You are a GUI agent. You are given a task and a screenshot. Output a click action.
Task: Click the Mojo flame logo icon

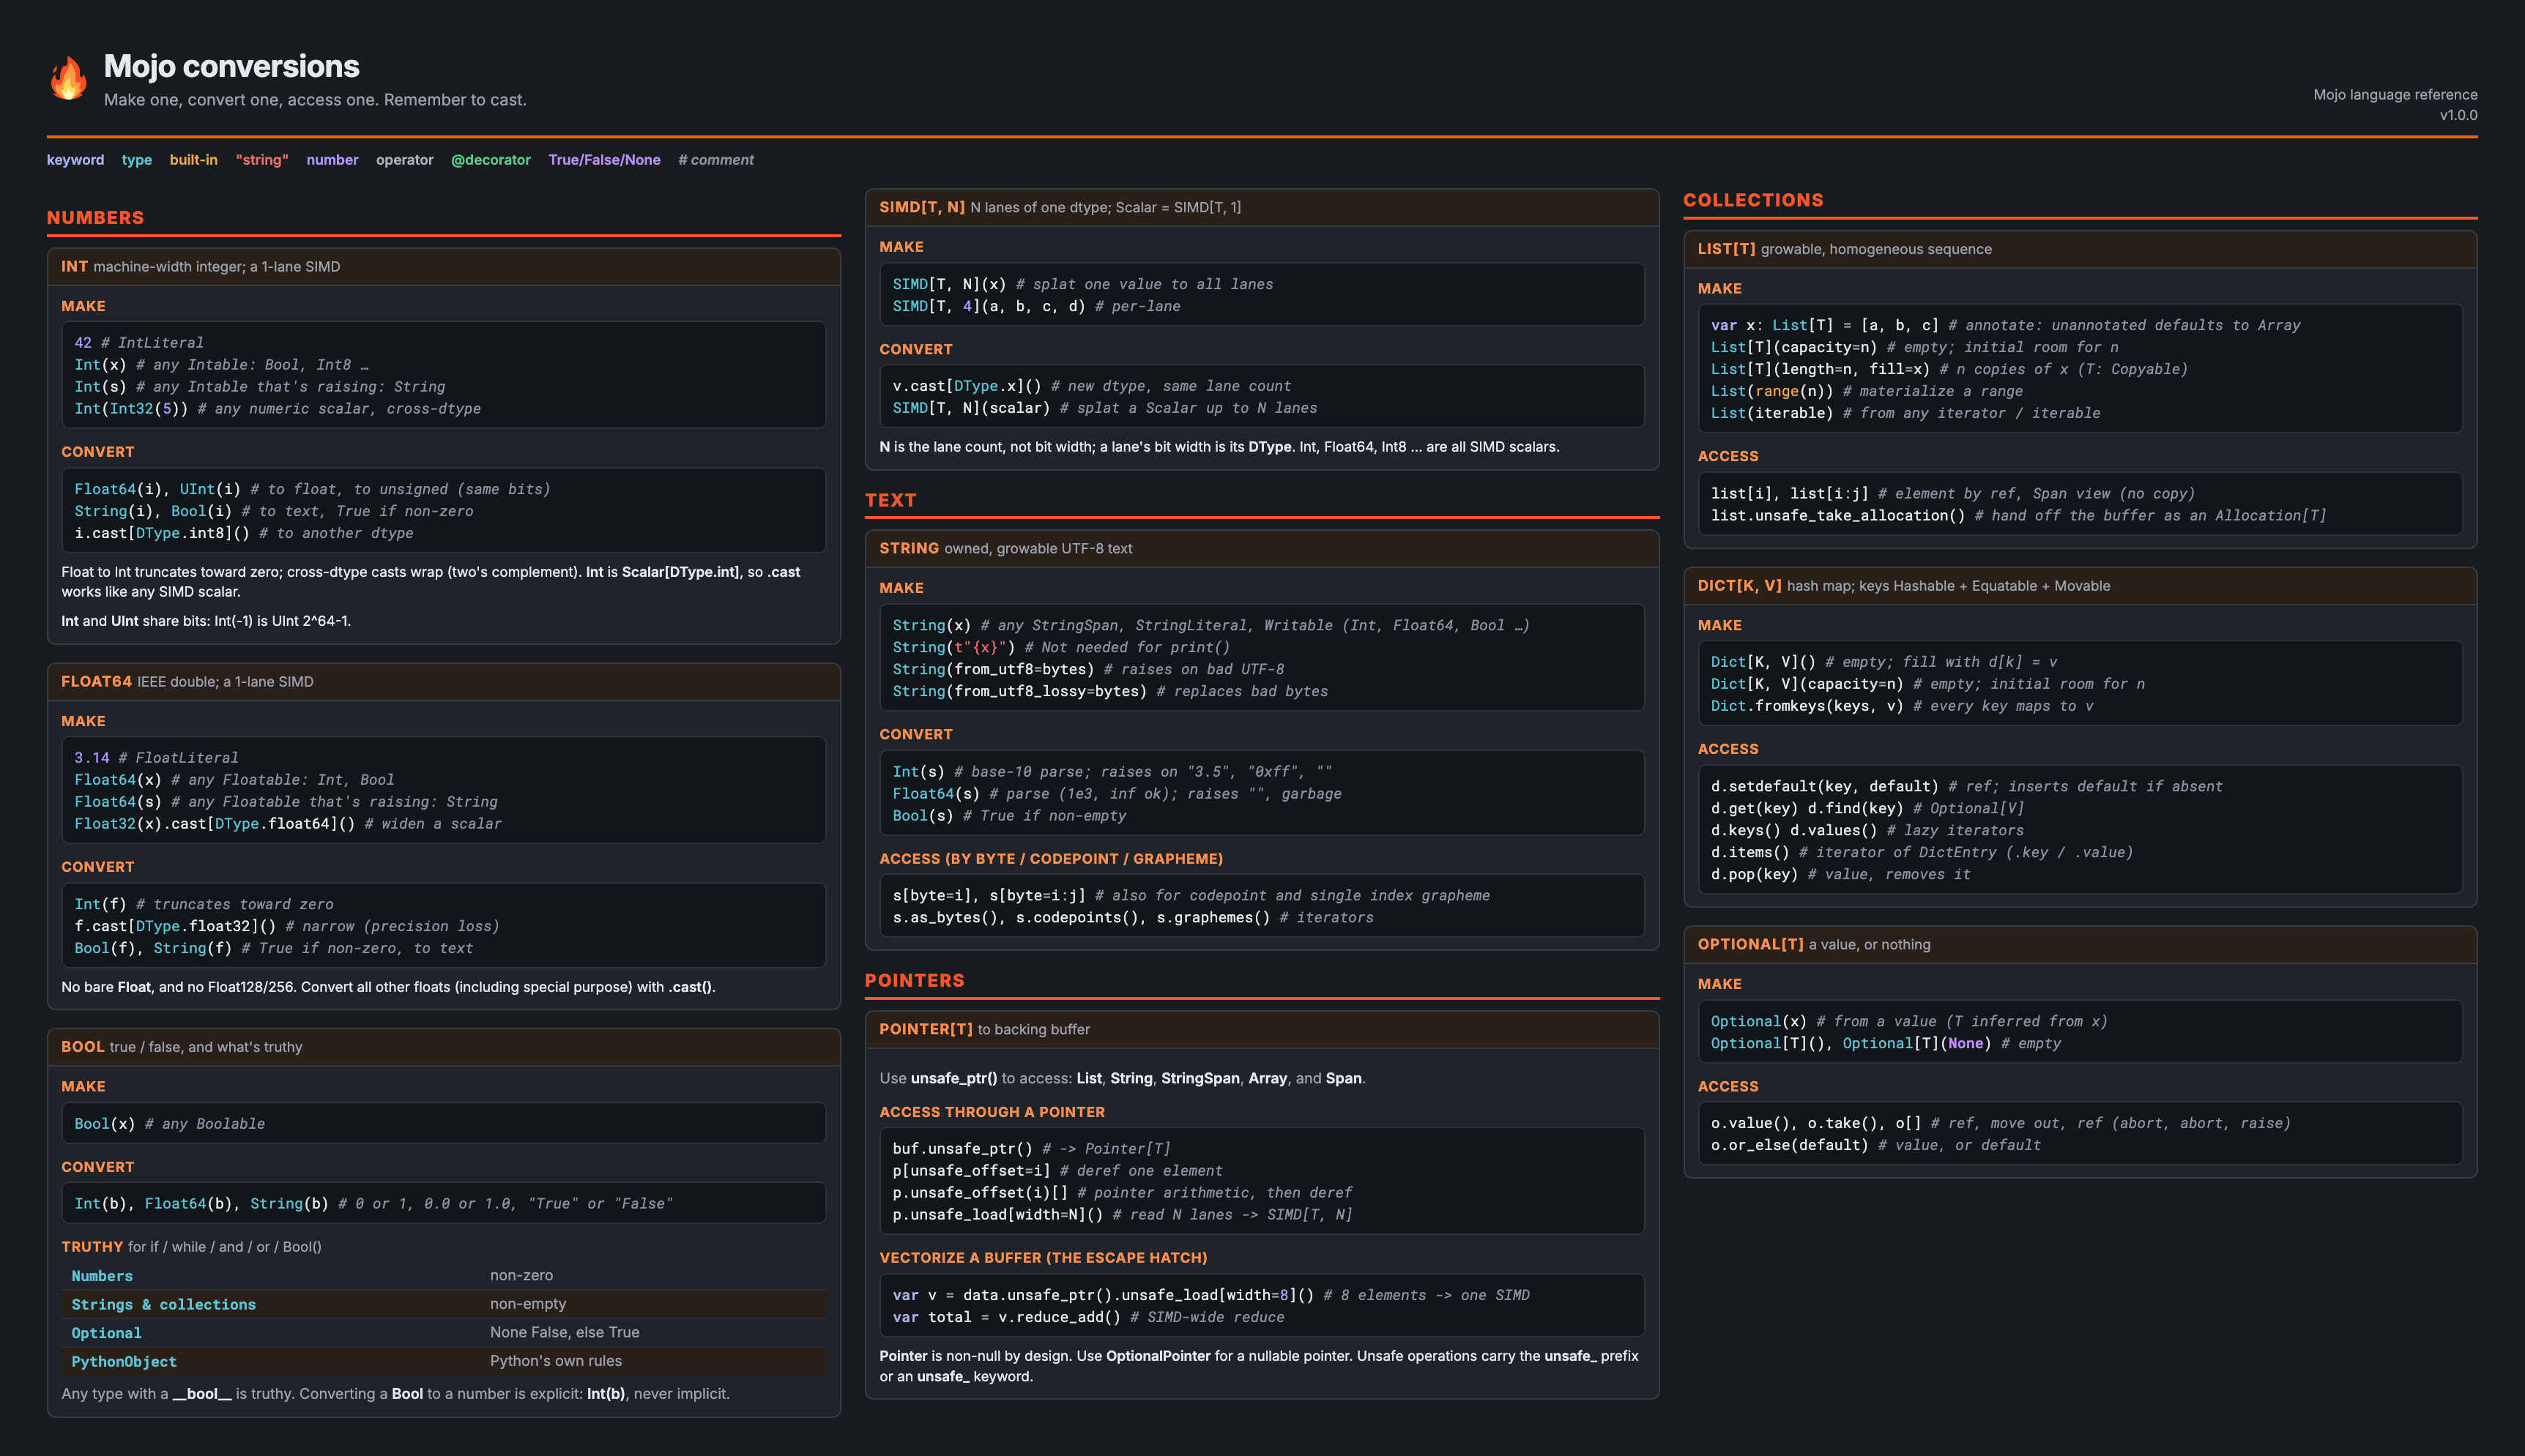(x=68, y=78)
